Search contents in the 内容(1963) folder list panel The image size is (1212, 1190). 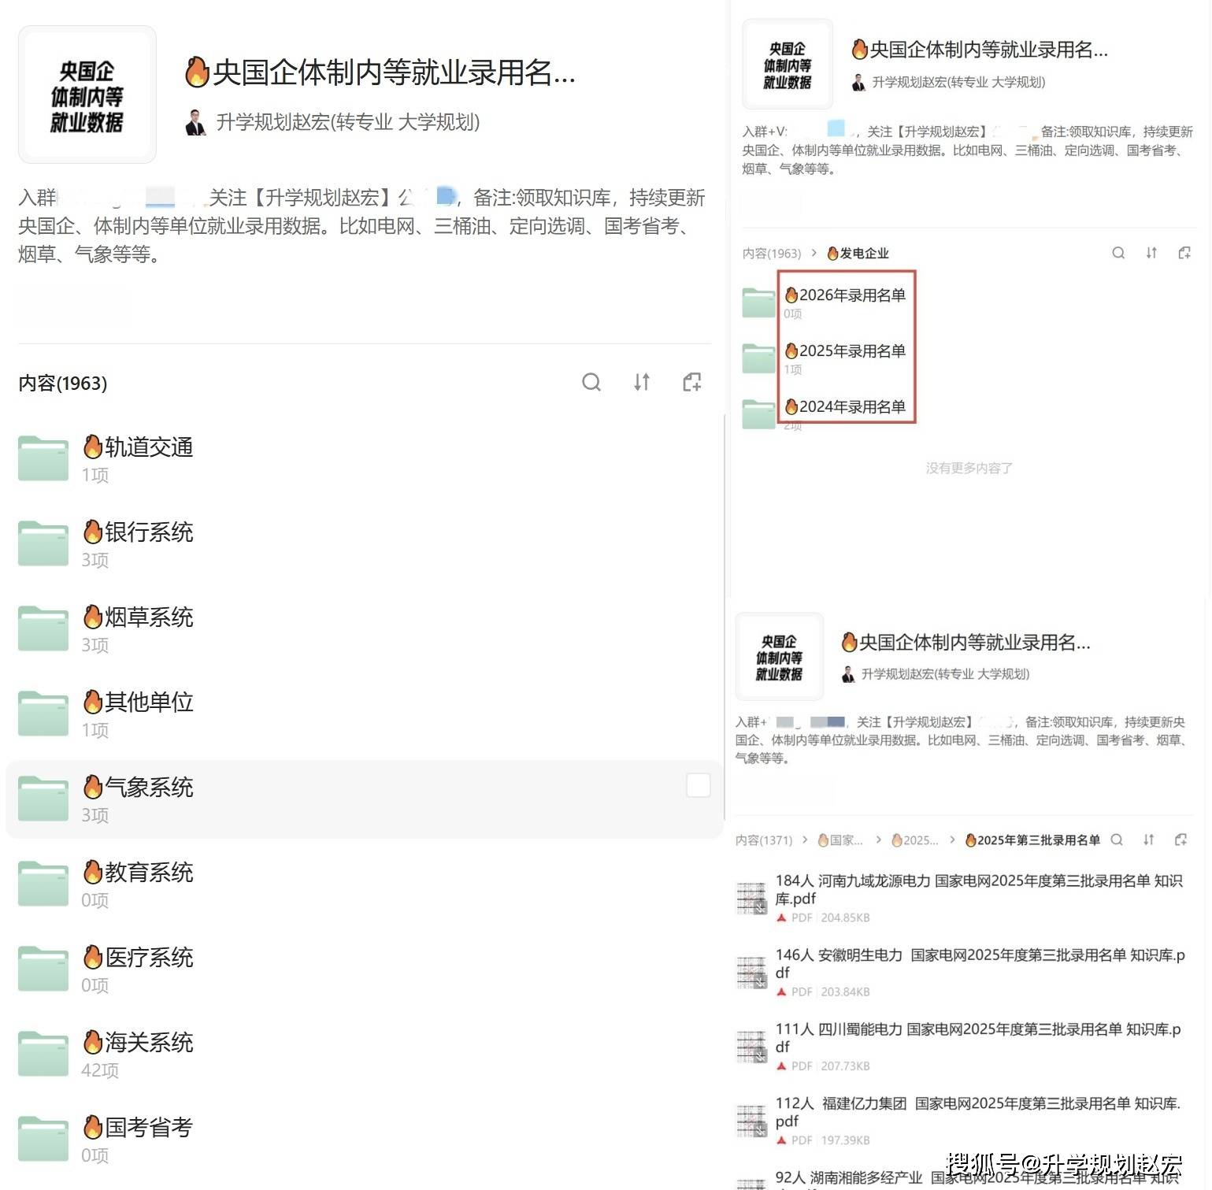coord(591,383)
